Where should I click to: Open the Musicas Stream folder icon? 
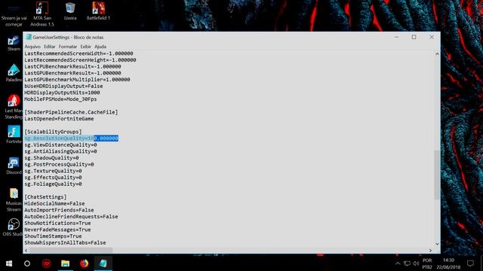[14, 199]
